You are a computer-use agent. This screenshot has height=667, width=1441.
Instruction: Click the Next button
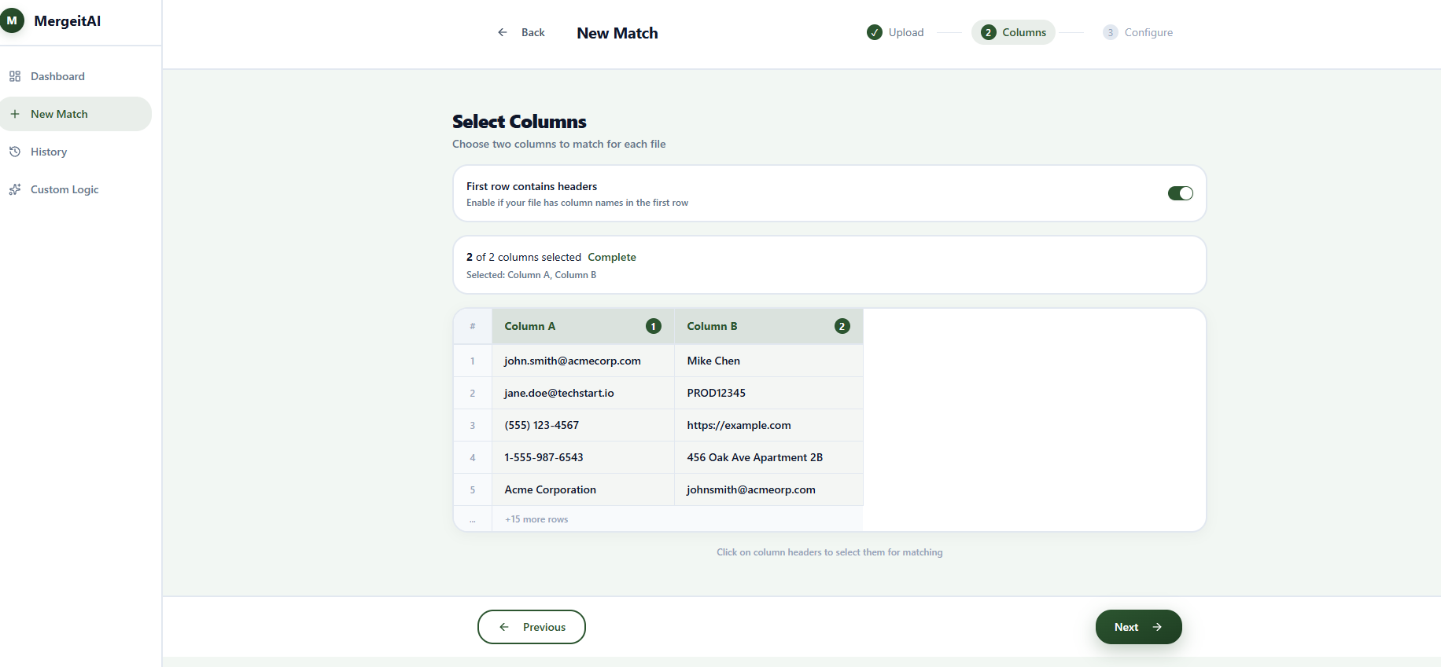click(x=1139, y=627)
